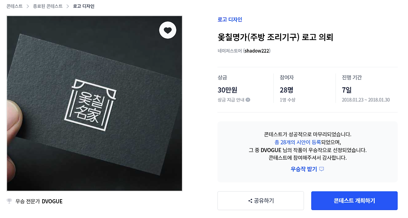Screen dimensions: 408x218
Task: Select 로고 디자인 in the breadcrumb
Action: (84, 6)
